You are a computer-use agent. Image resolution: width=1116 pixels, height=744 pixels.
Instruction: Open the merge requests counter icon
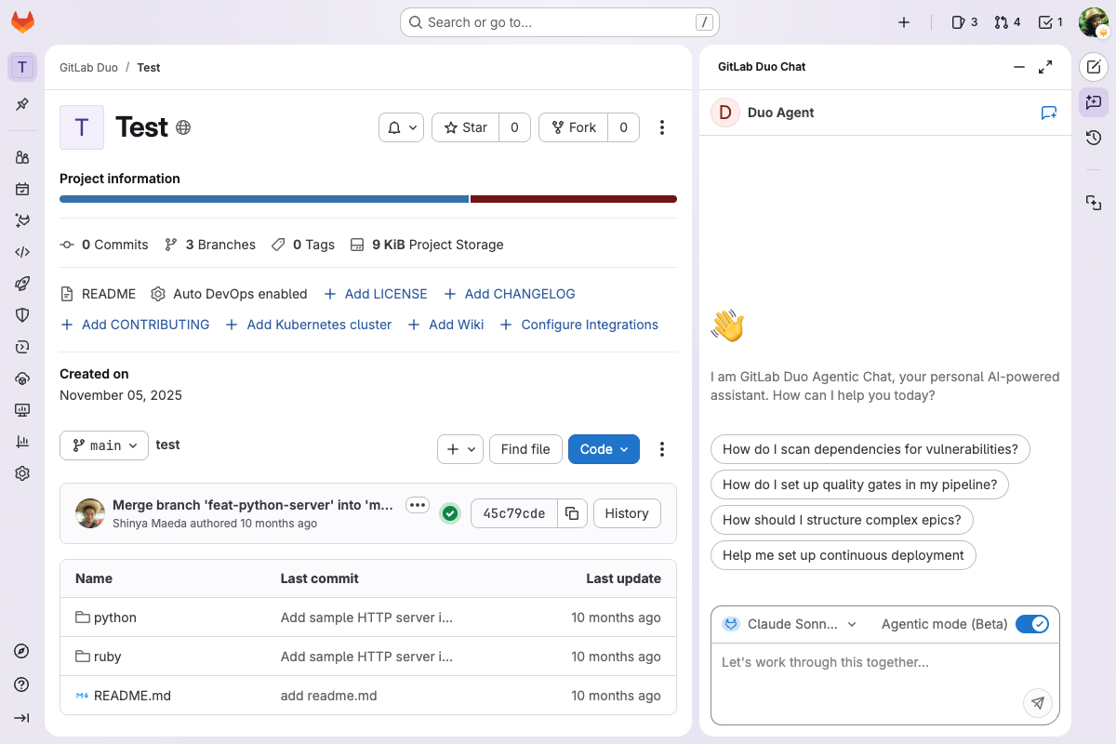tap(1007, 22)
